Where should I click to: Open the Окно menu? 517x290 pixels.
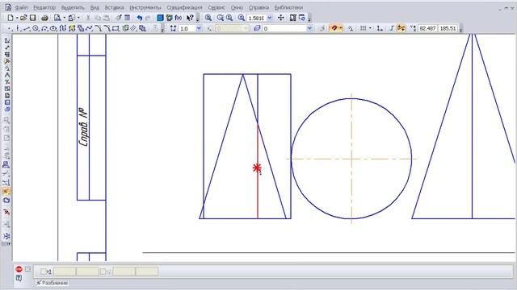click(237, 7)
